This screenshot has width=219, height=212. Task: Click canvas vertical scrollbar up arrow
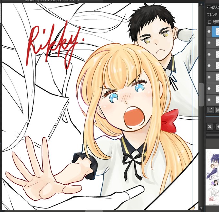201,5
